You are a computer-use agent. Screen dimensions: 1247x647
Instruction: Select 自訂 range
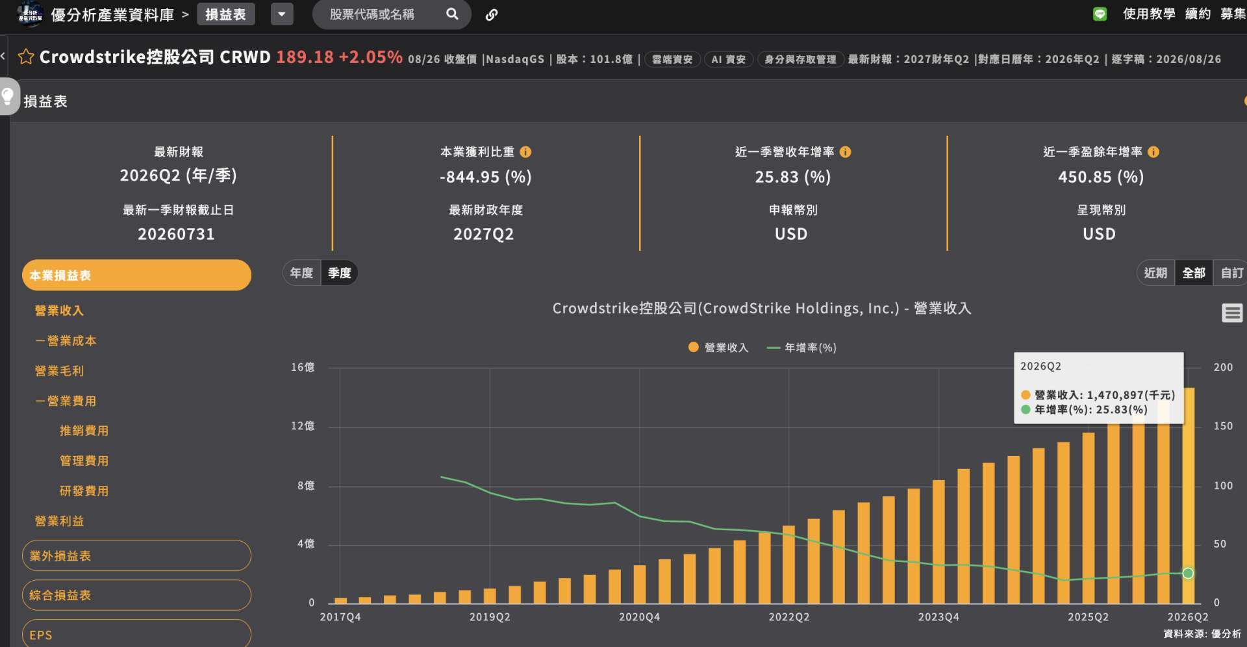tap(1231, 273)
